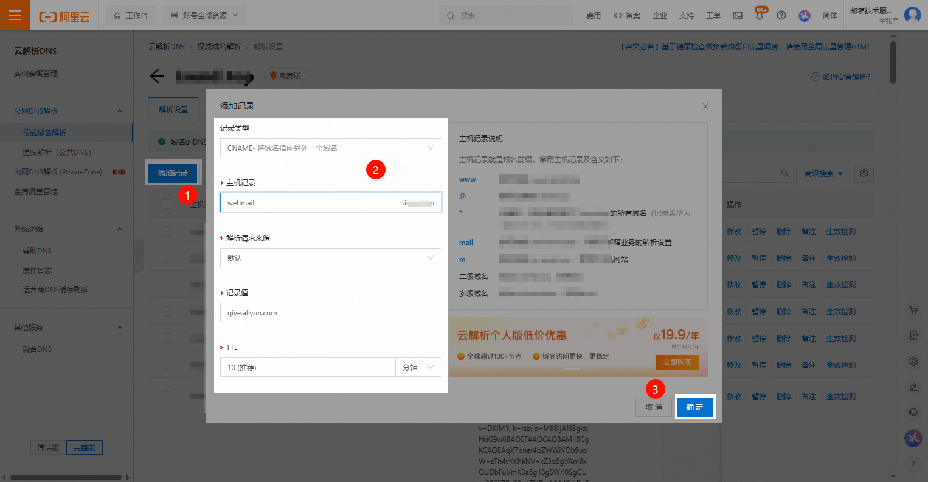The width and height of the screenshot is (928, 482).
Task: Click the back arrow beside domain name
Action: tap(157, 76)
